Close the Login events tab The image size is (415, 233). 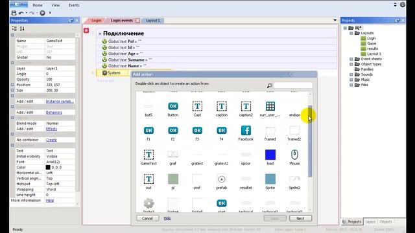tap(137, 20)
